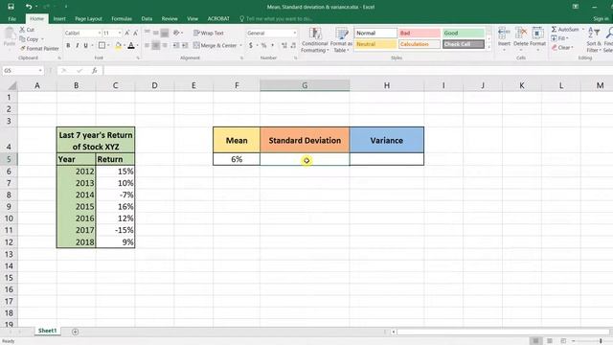Click Sign in link
Image resolution: width=613 pixels, height=345 pixels.
pos(601,19)
